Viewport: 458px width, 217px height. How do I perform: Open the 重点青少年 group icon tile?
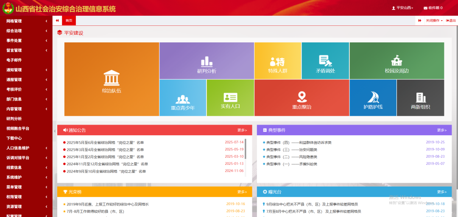183,100
